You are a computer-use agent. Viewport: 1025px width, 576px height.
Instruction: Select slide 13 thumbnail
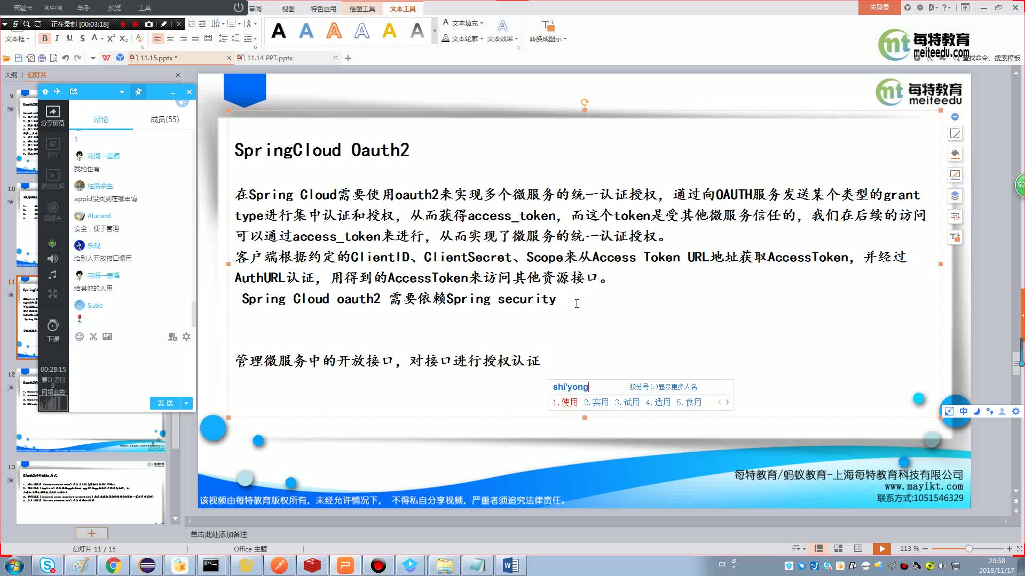[92, 492]
